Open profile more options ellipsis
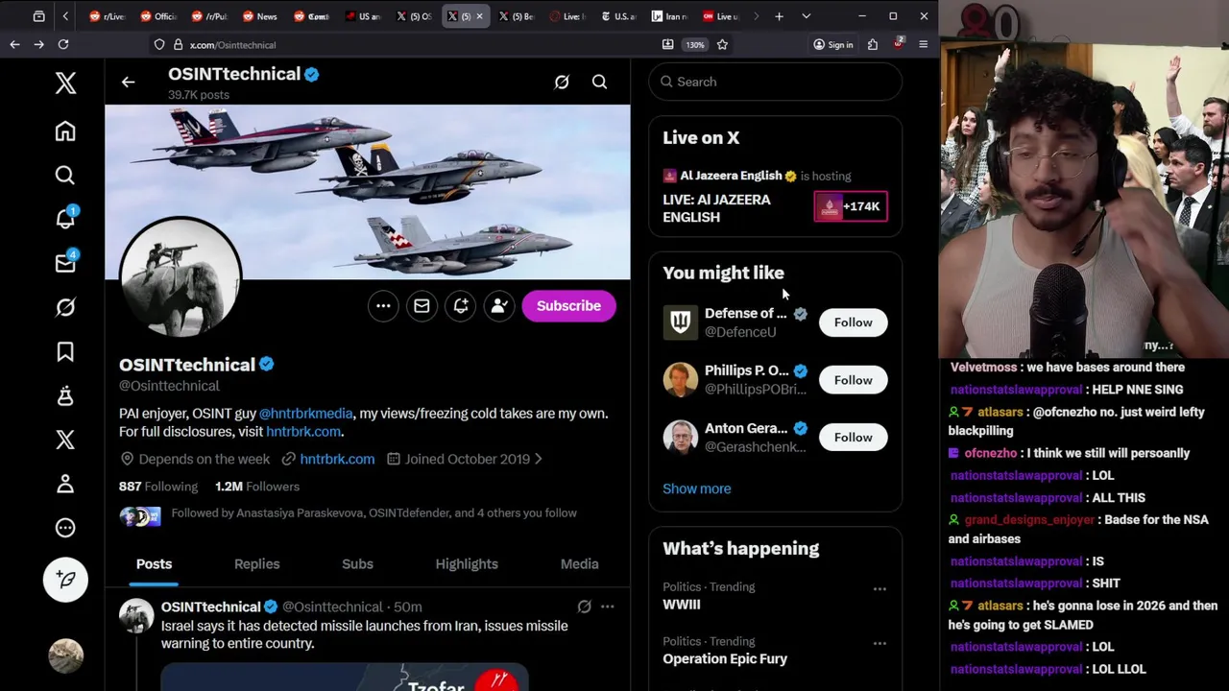 pyautogui.click(x=383, y=306)
